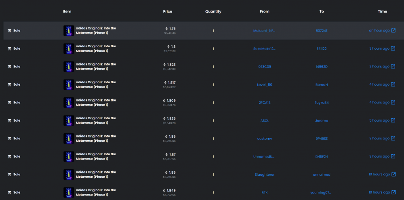The image size is (404, 200).
Task: Click the '3 hours ago' link for SakeMake12… sale
Action: point(379,48)
